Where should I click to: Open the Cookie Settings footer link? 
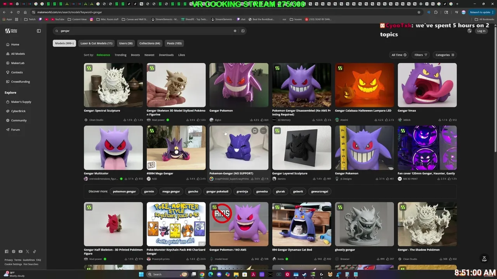[13, 264]
